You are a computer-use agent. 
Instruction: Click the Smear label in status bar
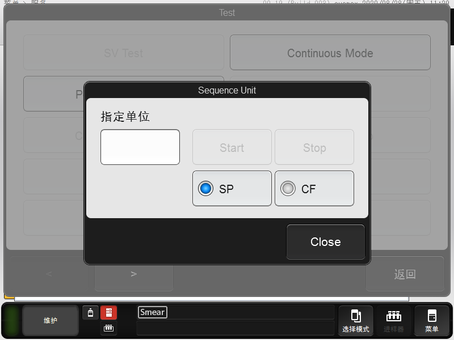tap(153, 312)
